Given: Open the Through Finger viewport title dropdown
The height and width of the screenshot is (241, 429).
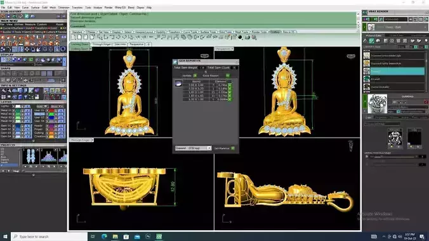Looking at the screenshot, I should 92,140.
